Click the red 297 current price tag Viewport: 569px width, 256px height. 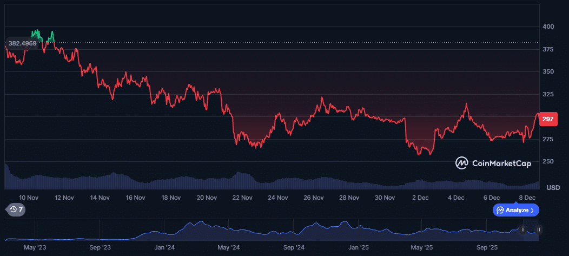(548, 119)
